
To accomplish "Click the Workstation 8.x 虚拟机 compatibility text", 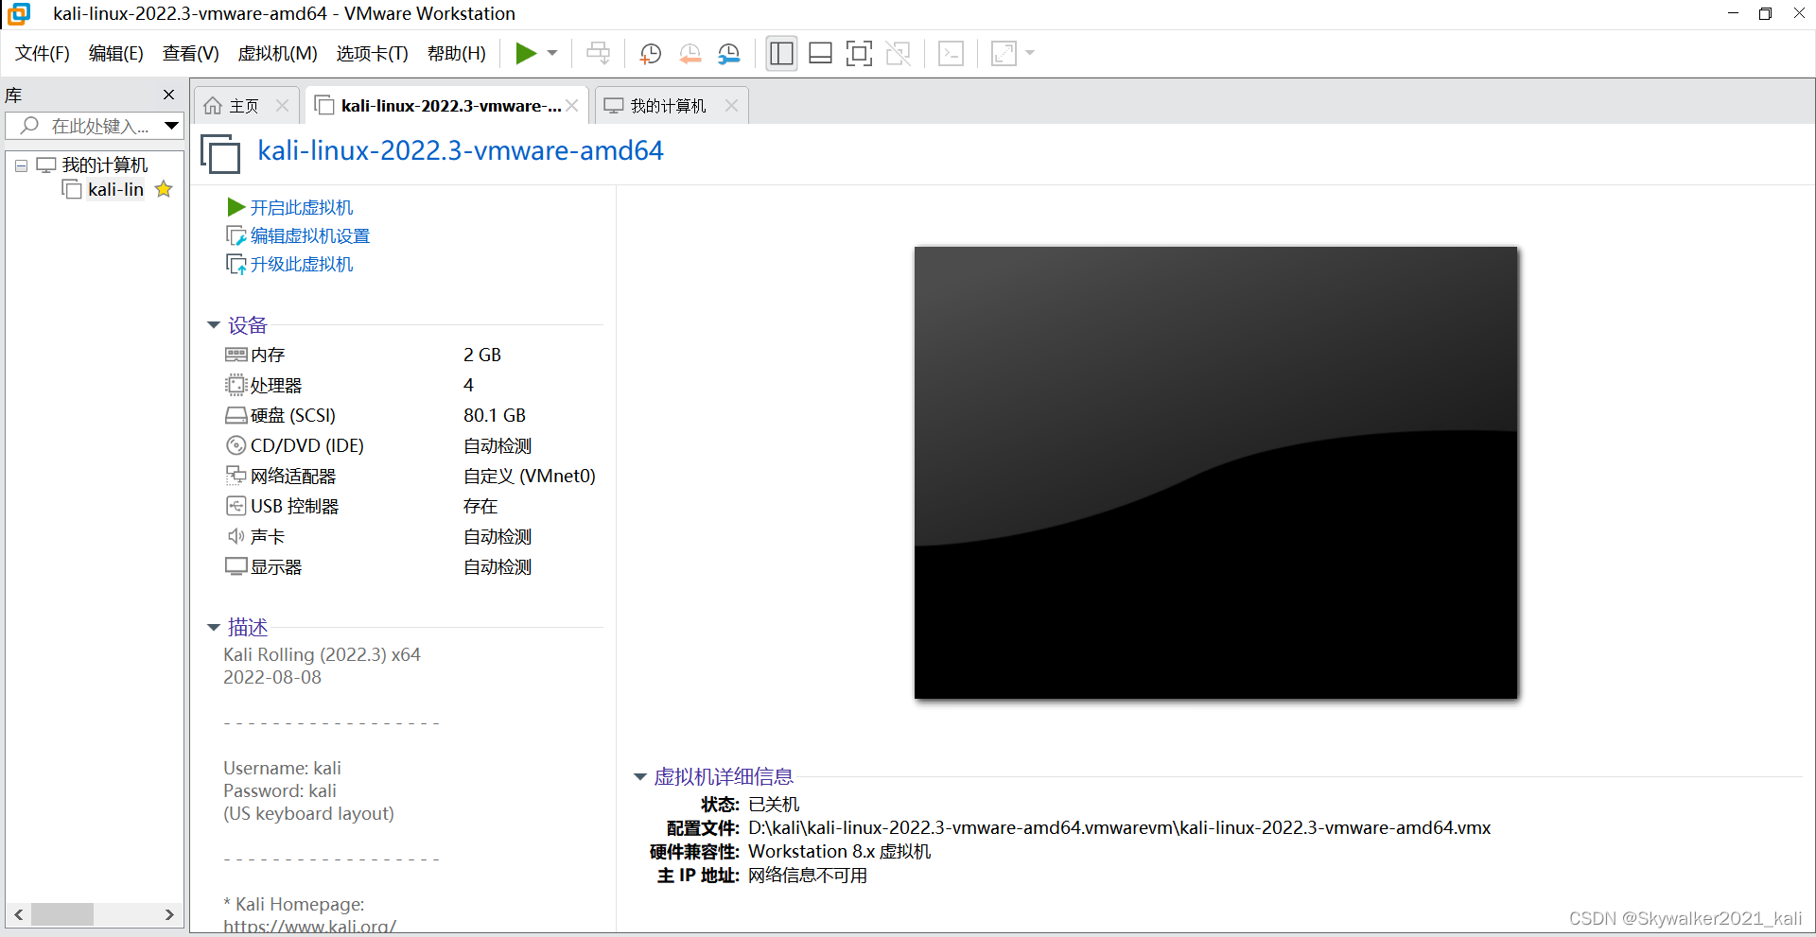I will point(839,851).
